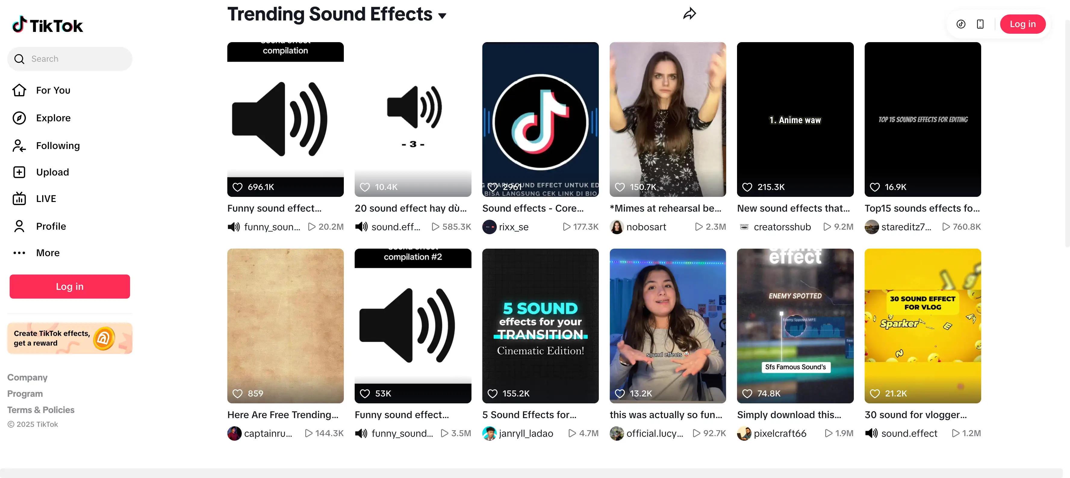The height and width of the screenshot is (478, 1070).
Task: Open the Top 15 sounds effects thumbnail
Action: coord(923,119)
